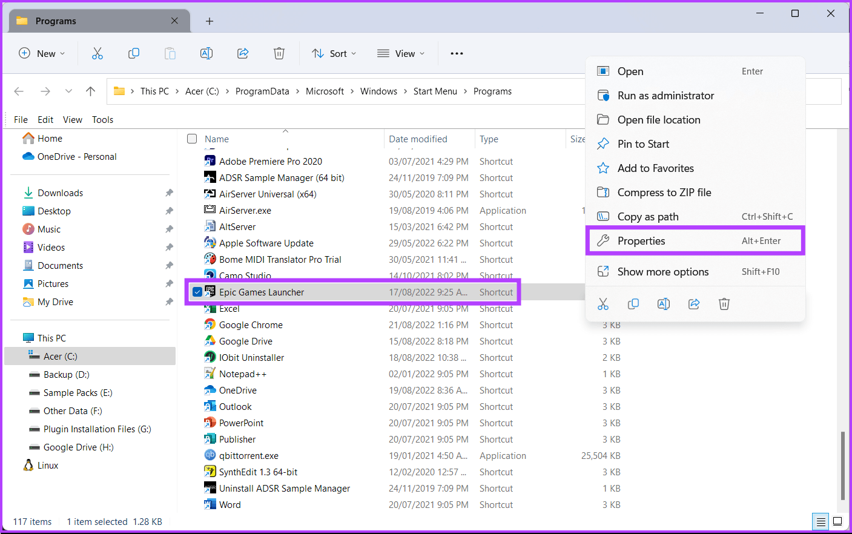Image resolution: width=852 pixels, height=534 pixels.
Task: Click Share icon at the context menu bottom
Action: coord(694,304)
